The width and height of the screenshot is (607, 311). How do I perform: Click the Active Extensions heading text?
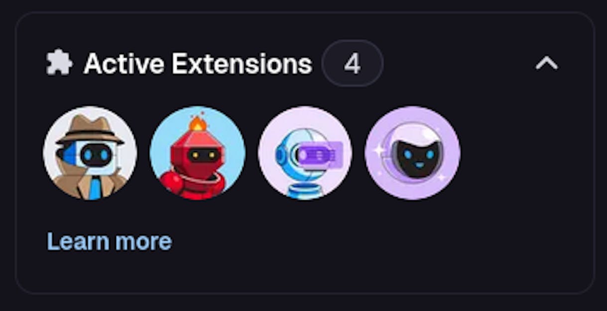point(198,64)
